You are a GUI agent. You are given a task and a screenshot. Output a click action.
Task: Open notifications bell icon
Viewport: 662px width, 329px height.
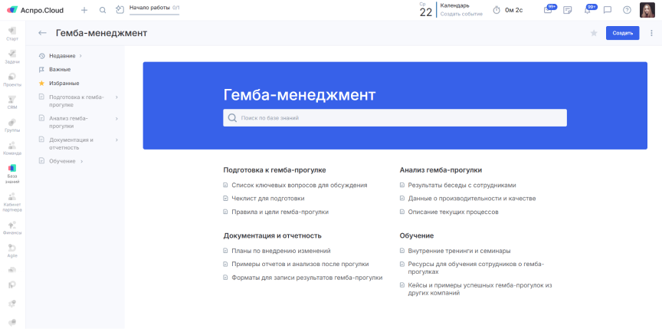[587, 10]
